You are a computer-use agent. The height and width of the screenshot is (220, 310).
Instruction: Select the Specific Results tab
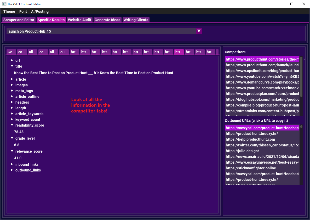(51, 20)
